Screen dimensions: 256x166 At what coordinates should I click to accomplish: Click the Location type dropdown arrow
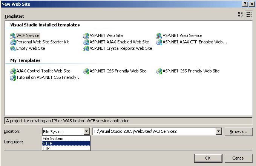point(87,132)
